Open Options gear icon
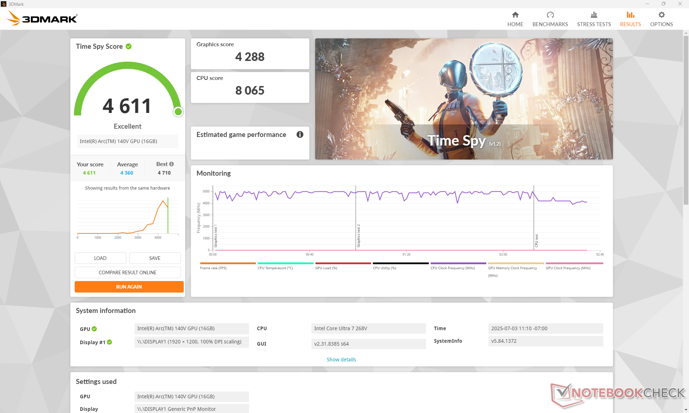The image size is (689, 413). point(661,15)
